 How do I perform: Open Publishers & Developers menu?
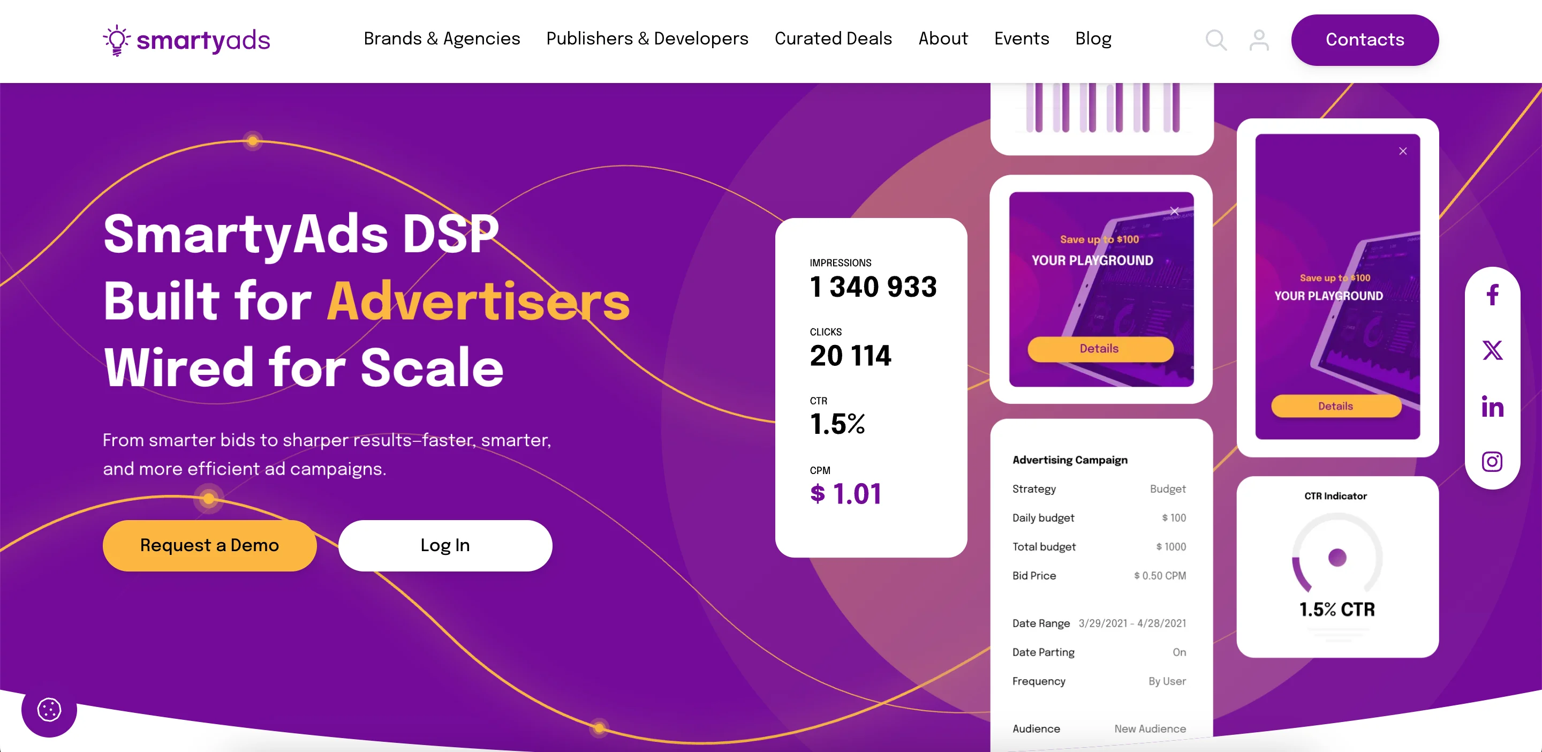(x=647, y=39)
